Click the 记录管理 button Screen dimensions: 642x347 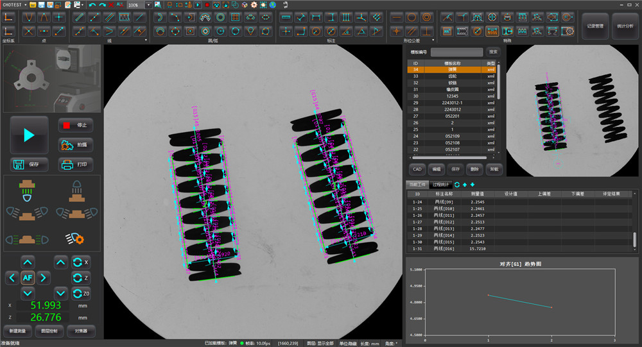coord(595,26)
